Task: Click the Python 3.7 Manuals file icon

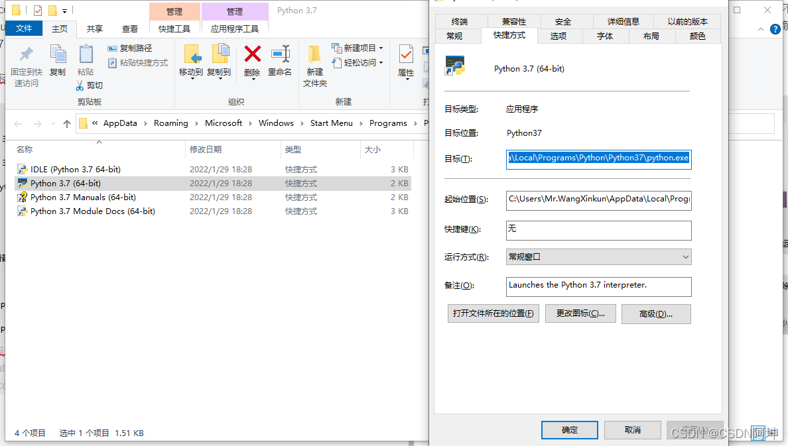Action: (22, 197)
